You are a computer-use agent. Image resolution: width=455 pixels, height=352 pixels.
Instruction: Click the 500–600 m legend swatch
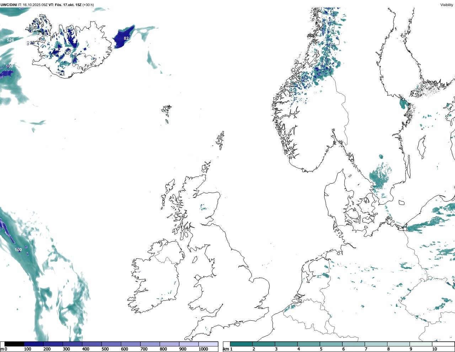(x=111, y=344)
